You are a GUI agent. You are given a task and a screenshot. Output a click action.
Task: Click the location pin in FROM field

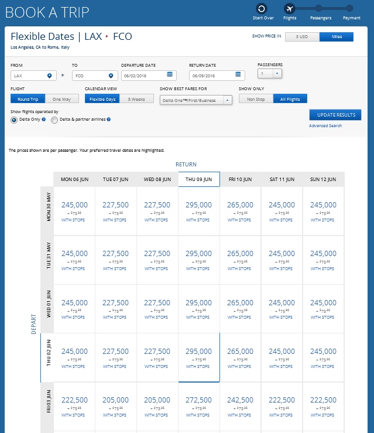[x=50, y=76]
